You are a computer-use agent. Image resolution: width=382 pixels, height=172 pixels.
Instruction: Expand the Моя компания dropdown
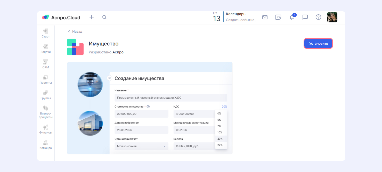coord(141,146)
